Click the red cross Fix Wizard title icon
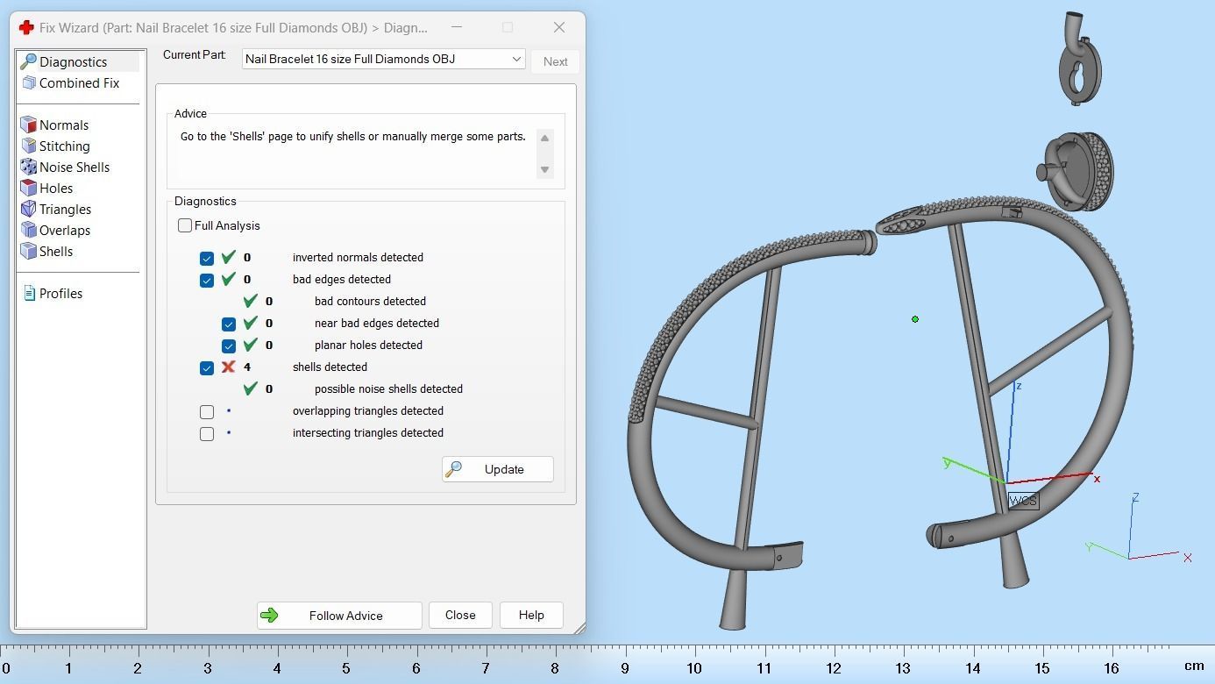This screenshot has height=684, width=1215. click(26, 27)
